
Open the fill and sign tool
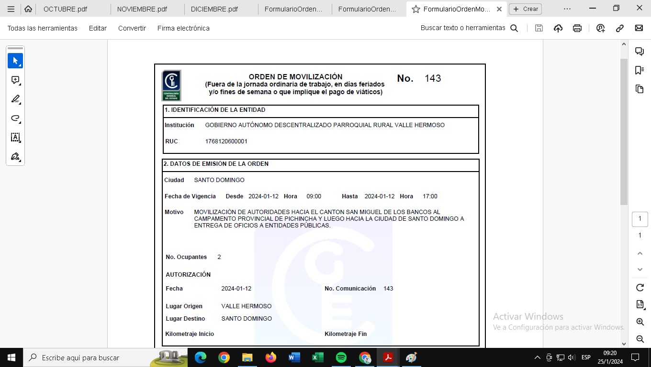point(15,157)
